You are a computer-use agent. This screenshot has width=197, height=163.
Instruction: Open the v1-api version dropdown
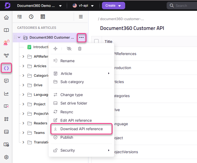83,6
